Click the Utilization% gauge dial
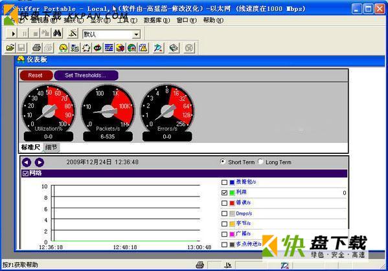This screenshot has height=271, width=388. [x=48, y=109]
